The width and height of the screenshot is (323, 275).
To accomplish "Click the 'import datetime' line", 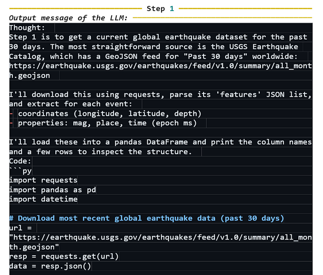I will click(43, 199).
